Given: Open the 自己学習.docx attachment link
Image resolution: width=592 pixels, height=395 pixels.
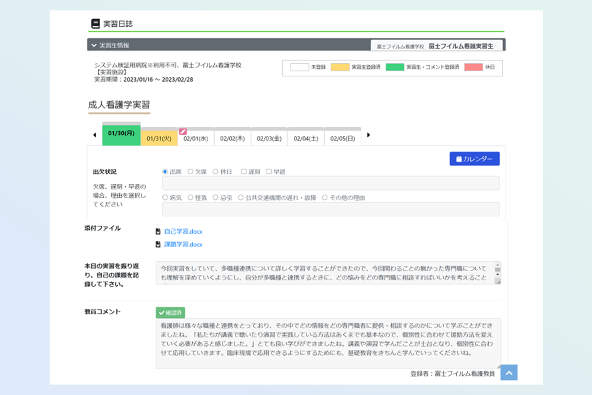Looking at the screenshot, I should point(183,231).
